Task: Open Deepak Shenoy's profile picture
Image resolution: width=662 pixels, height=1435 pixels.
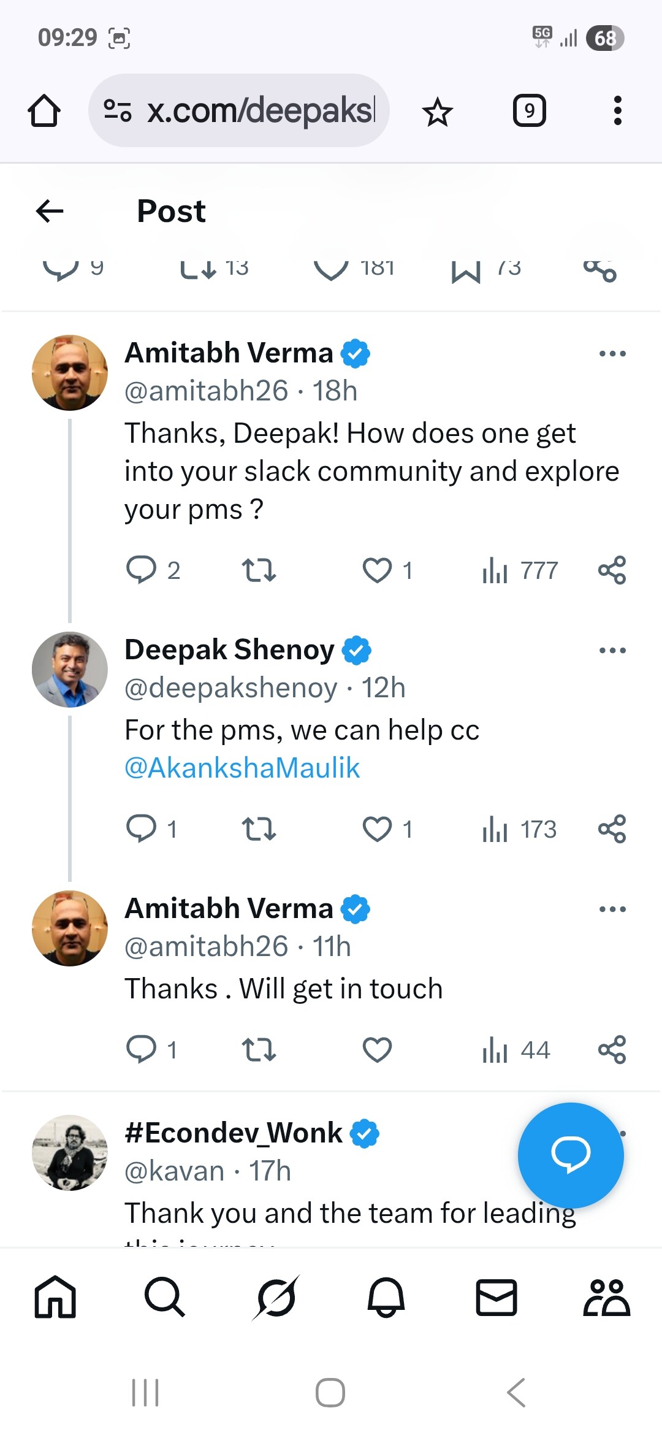Action: (x=70, y=670)
